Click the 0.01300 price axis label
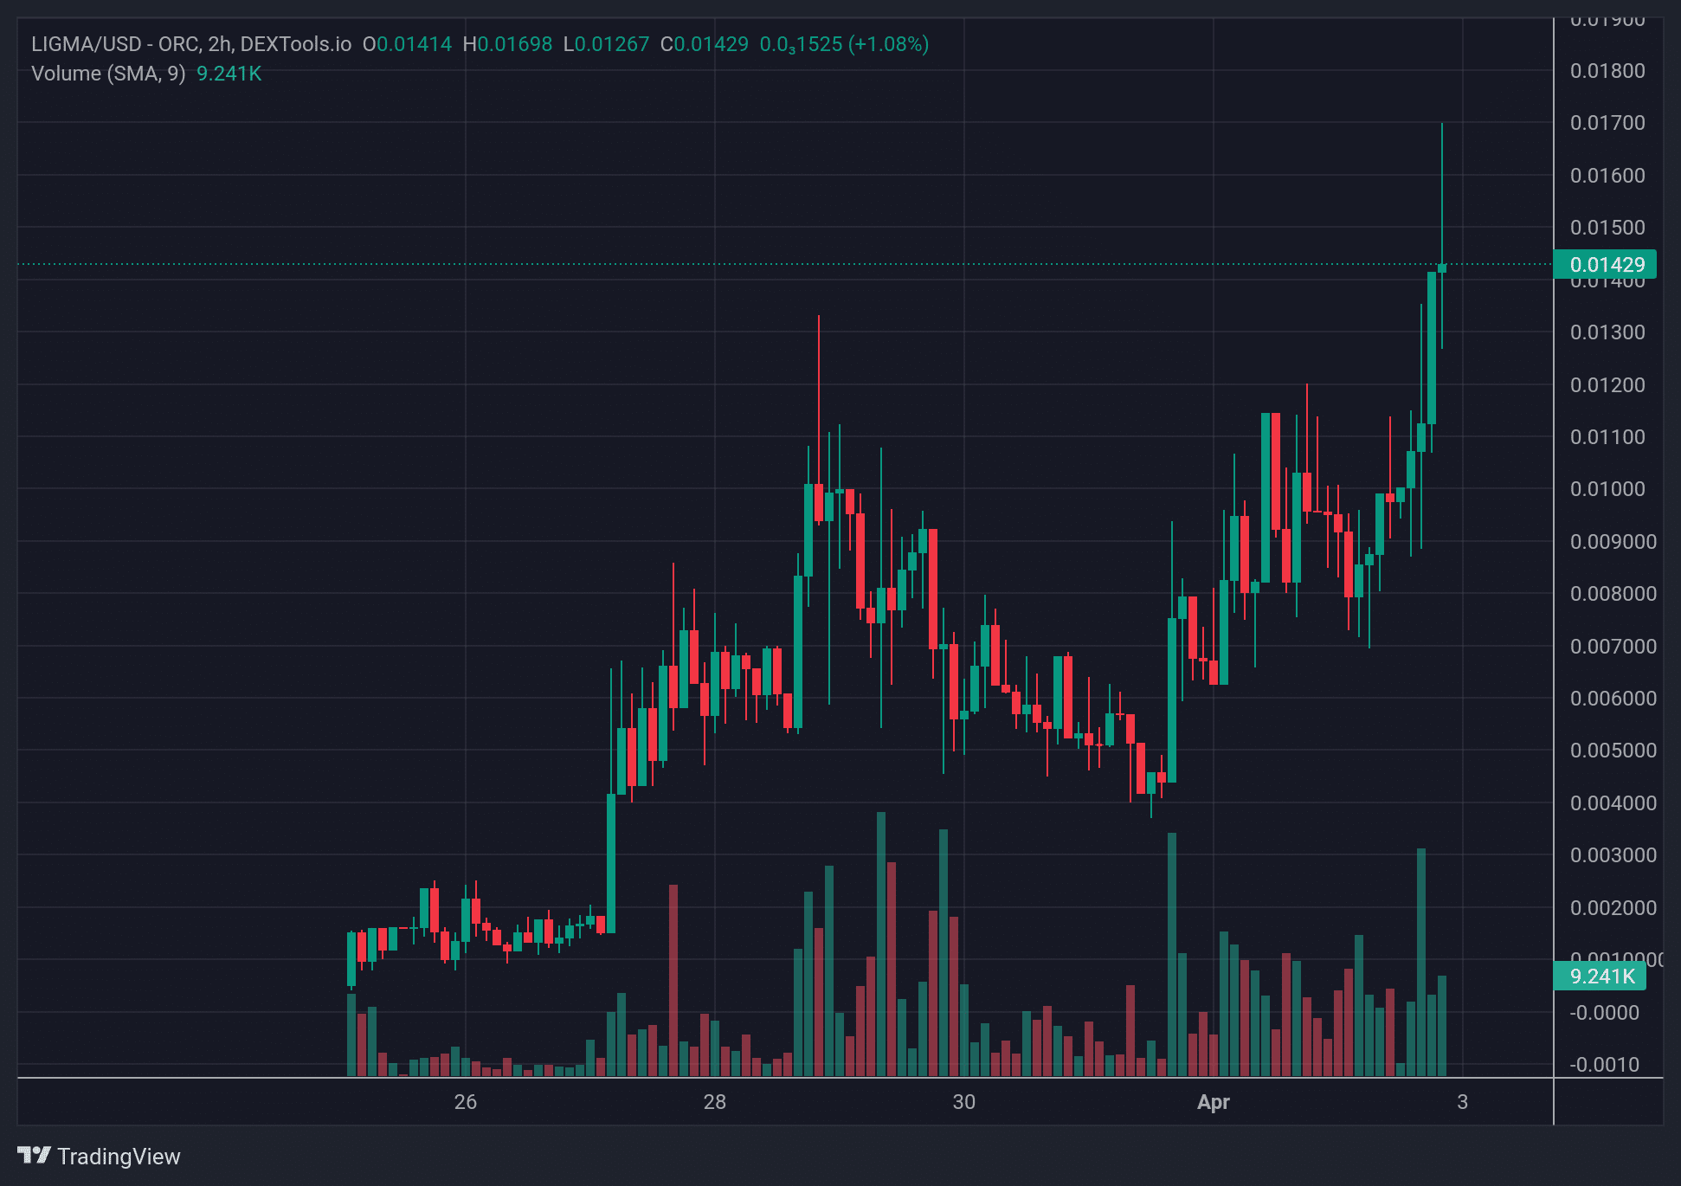Viewport: 1681px width, 1186px height. pos(1607,332)
